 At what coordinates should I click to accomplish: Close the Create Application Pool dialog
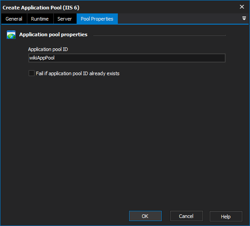click(242, 7)
